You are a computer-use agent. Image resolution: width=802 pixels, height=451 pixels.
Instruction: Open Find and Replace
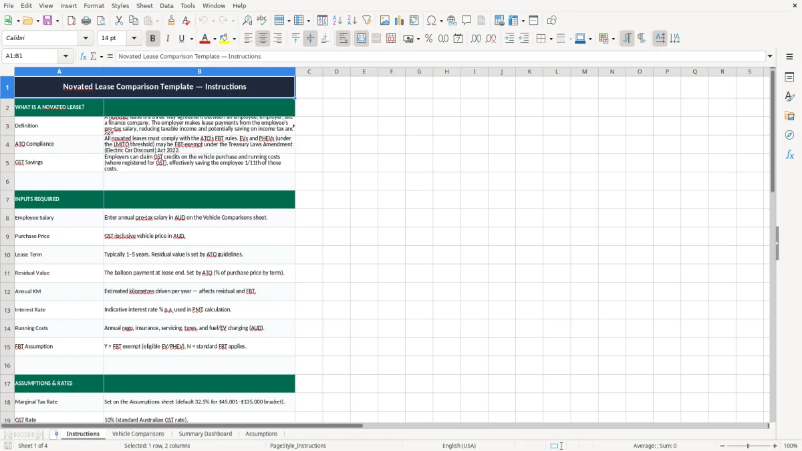coord(247,21)
